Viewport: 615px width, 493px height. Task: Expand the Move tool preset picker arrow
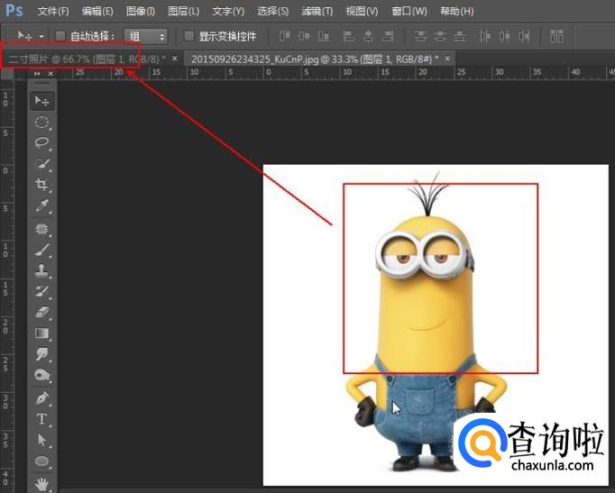(x=41, y=37)
